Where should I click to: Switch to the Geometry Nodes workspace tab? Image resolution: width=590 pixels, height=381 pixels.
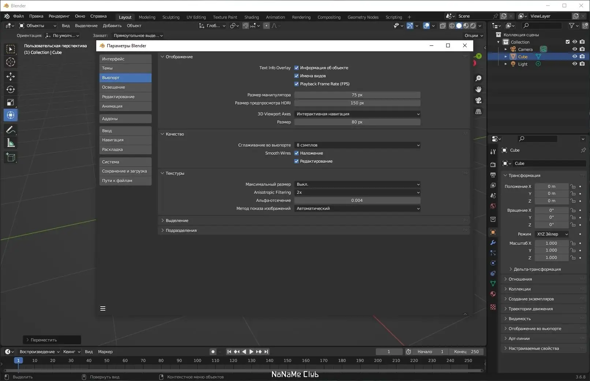coord(363,17)
